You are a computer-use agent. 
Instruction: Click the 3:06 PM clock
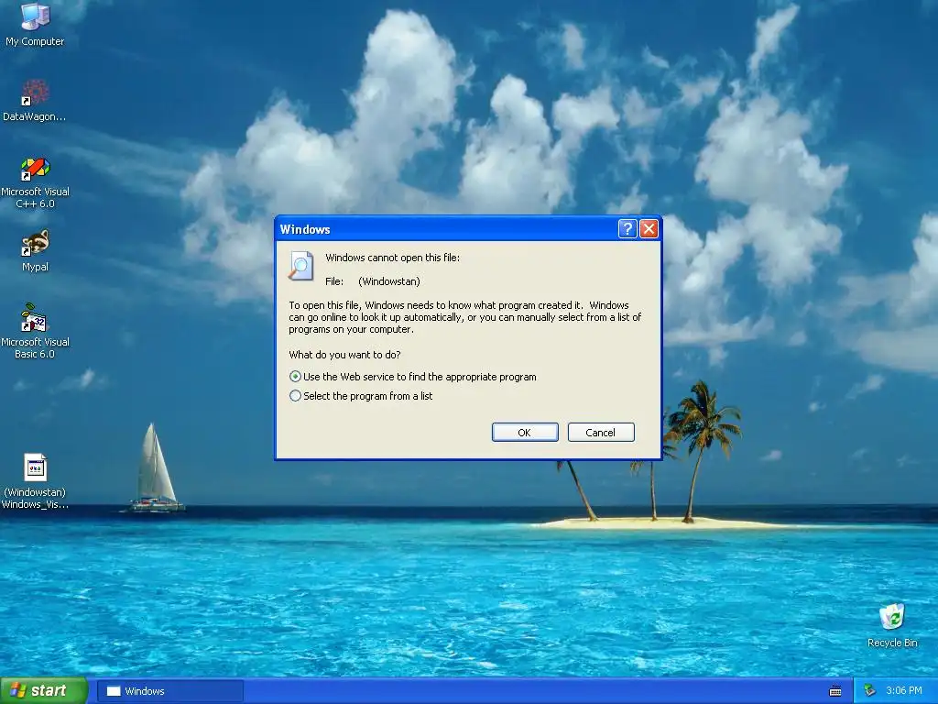click(903, 691)
